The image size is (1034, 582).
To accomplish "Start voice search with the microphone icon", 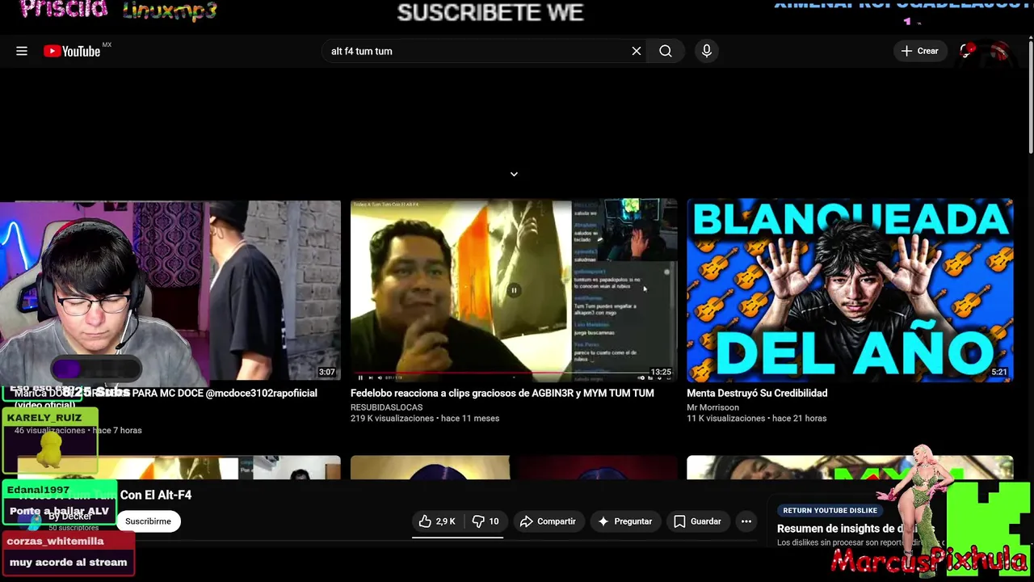I will 707,51.
